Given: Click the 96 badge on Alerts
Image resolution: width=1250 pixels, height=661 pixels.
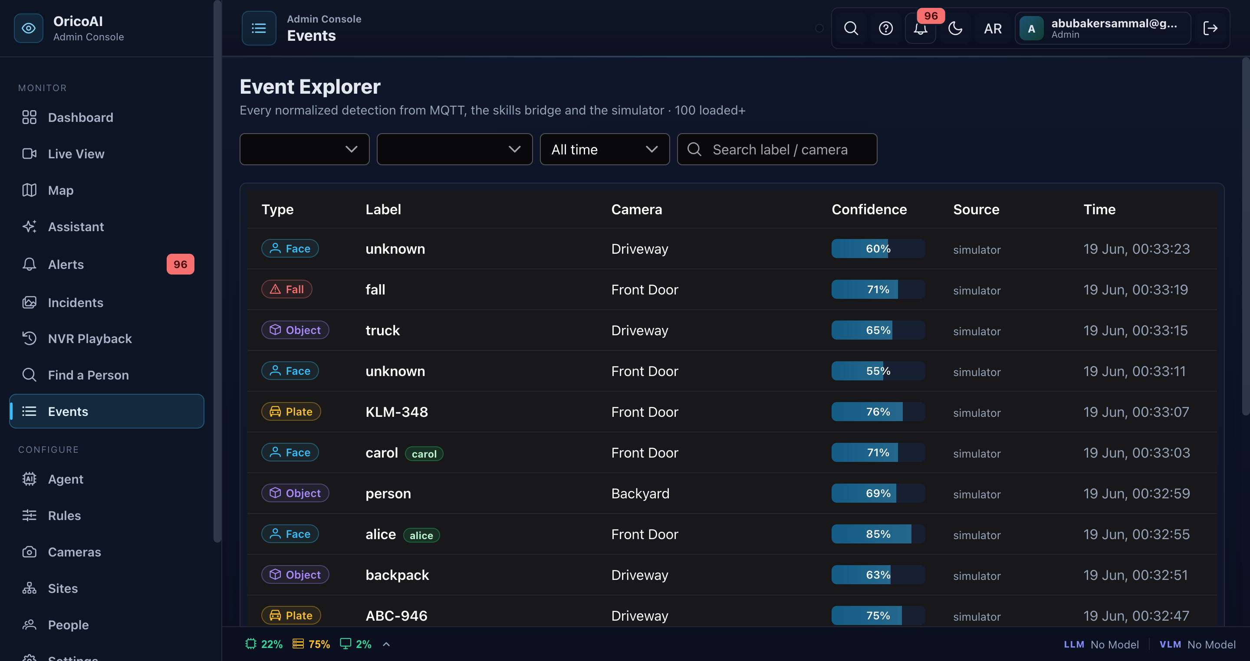Looking at the screenshot, I should tap(180, 264).
